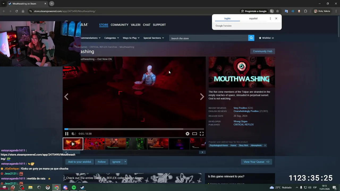Show next media with right arrow
Viewport: 340px width, 191px height.
[x=202, y=97]
